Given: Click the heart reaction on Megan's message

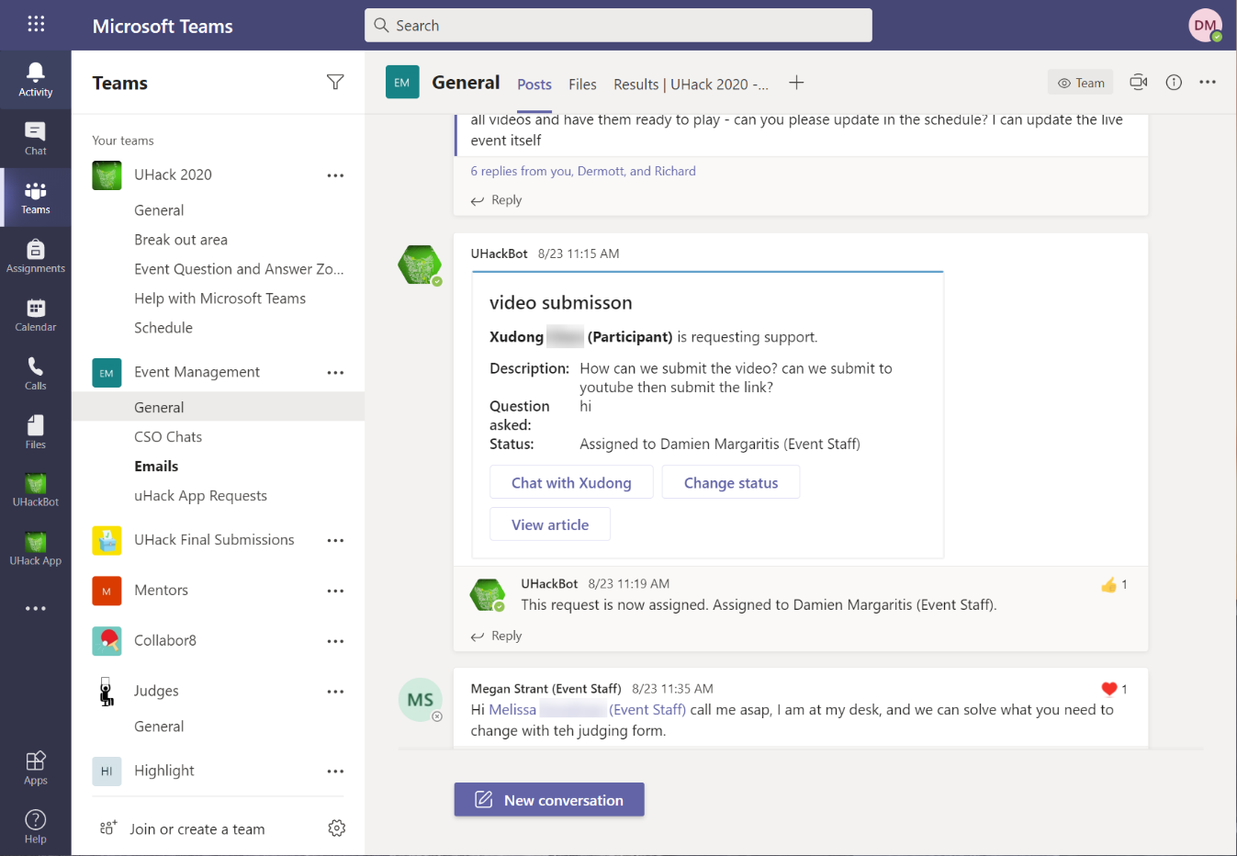Looking at the screenshot, I should coord(1109,689).
